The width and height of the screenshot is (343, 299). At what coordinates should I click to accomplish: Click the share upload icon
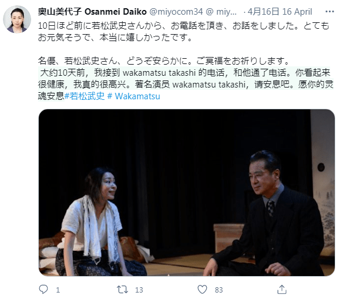coord(282,290)
